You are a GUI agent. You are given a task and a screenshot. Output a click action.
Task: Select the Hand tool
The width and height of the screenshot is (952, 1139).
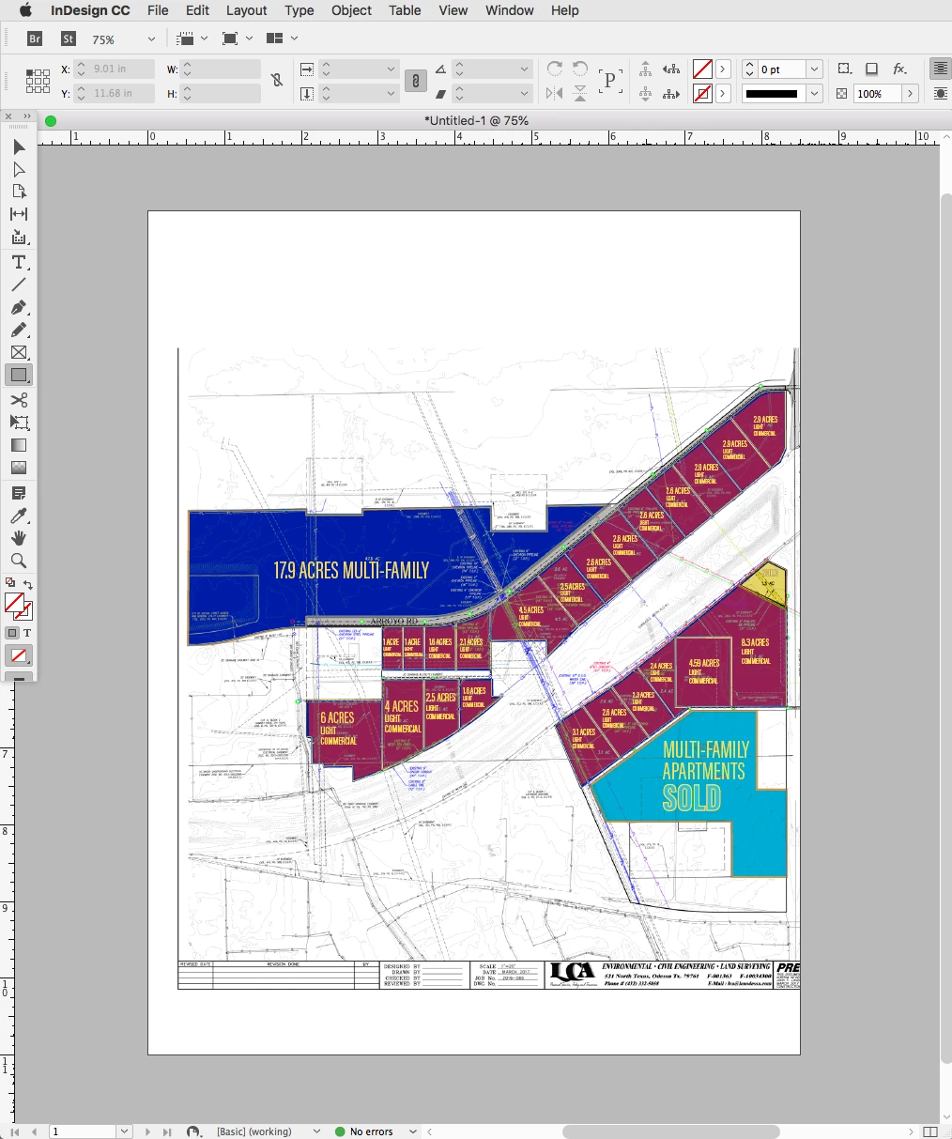[19, 538]
